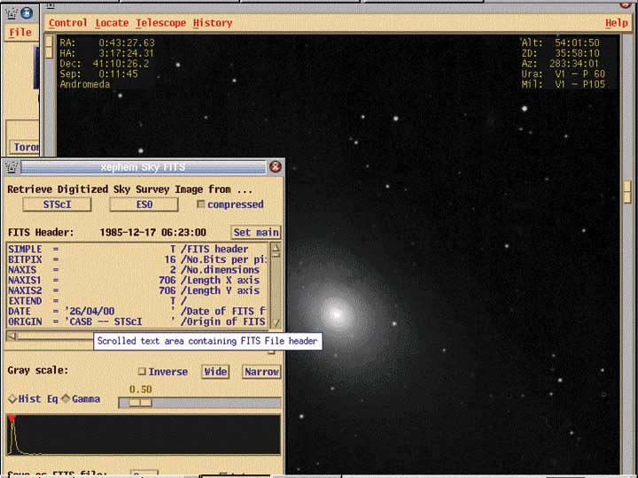
Task: Open the Help menu
Action: coord(616,23)
